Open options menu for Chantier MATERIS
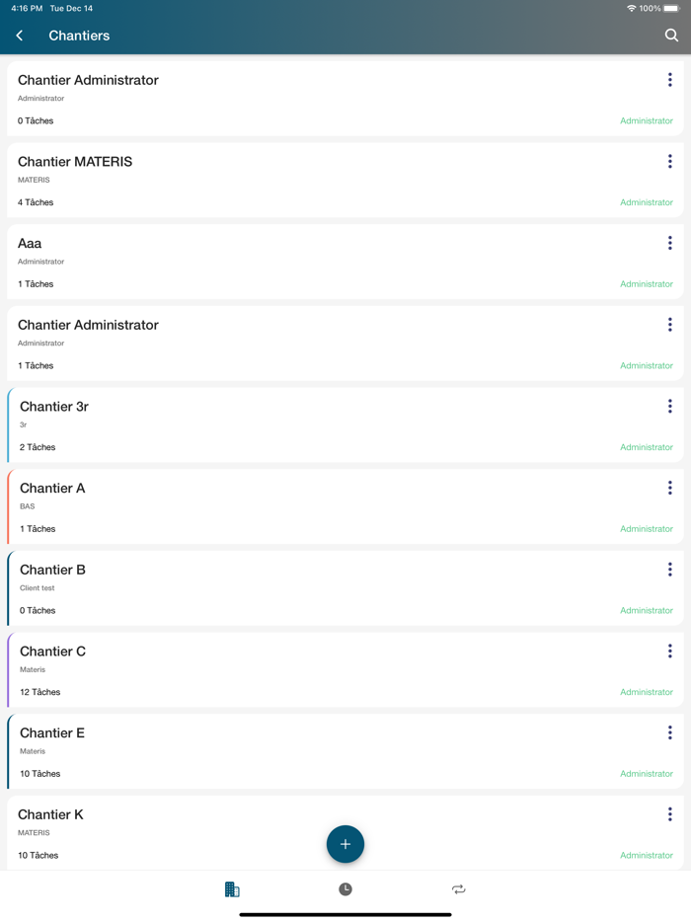 point(669,162)
